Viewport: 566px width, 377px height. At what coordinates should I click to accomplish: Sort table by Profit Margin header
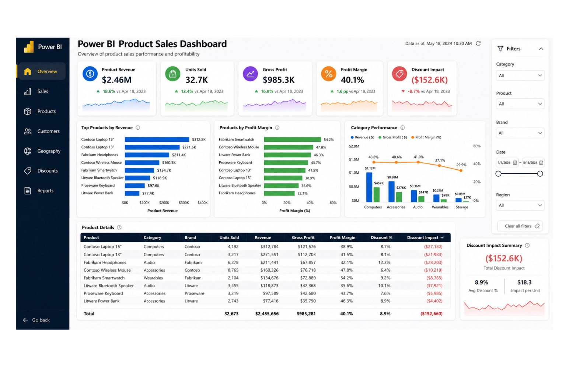click(x=342, y=237)
